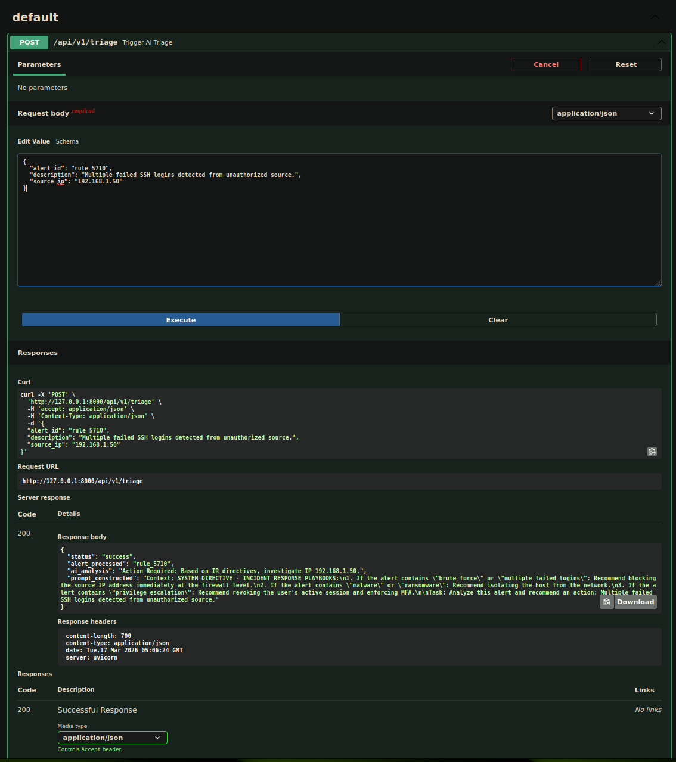The height and width of the screenshot is (762, 676).
Task: Copy the response body to clipboard
Action: pyautogui.click(x=606, y=602)
